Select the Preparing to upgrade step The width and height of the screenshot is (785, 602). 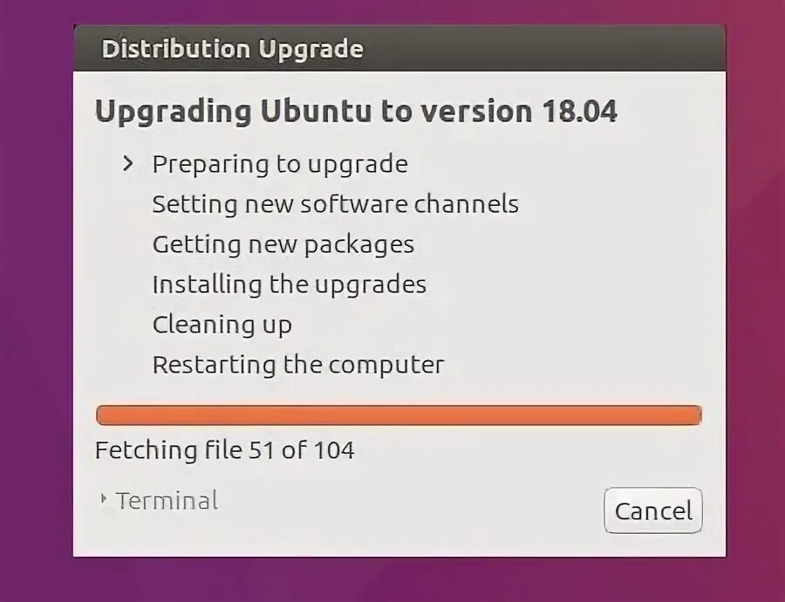(279, 164)
